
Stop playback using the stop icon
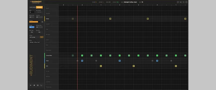pos(34,85)
